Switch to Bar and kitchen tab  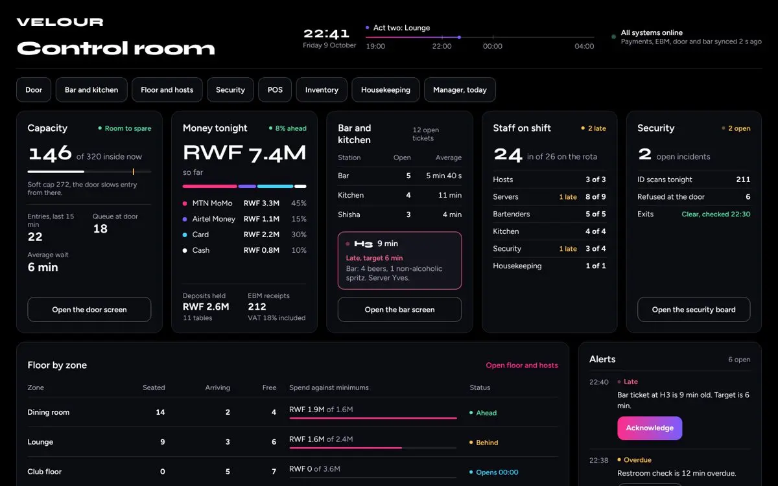[91, 90]
